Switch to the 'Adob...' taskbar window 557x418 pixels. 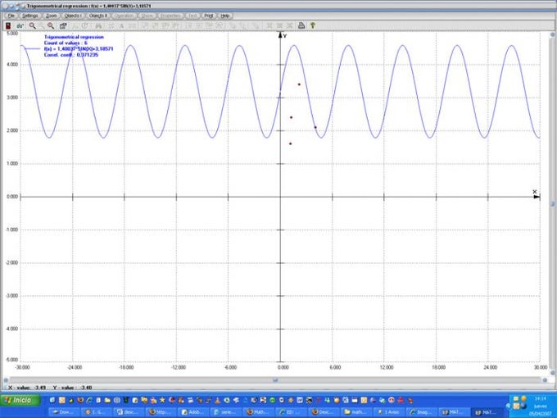[192, 412]
